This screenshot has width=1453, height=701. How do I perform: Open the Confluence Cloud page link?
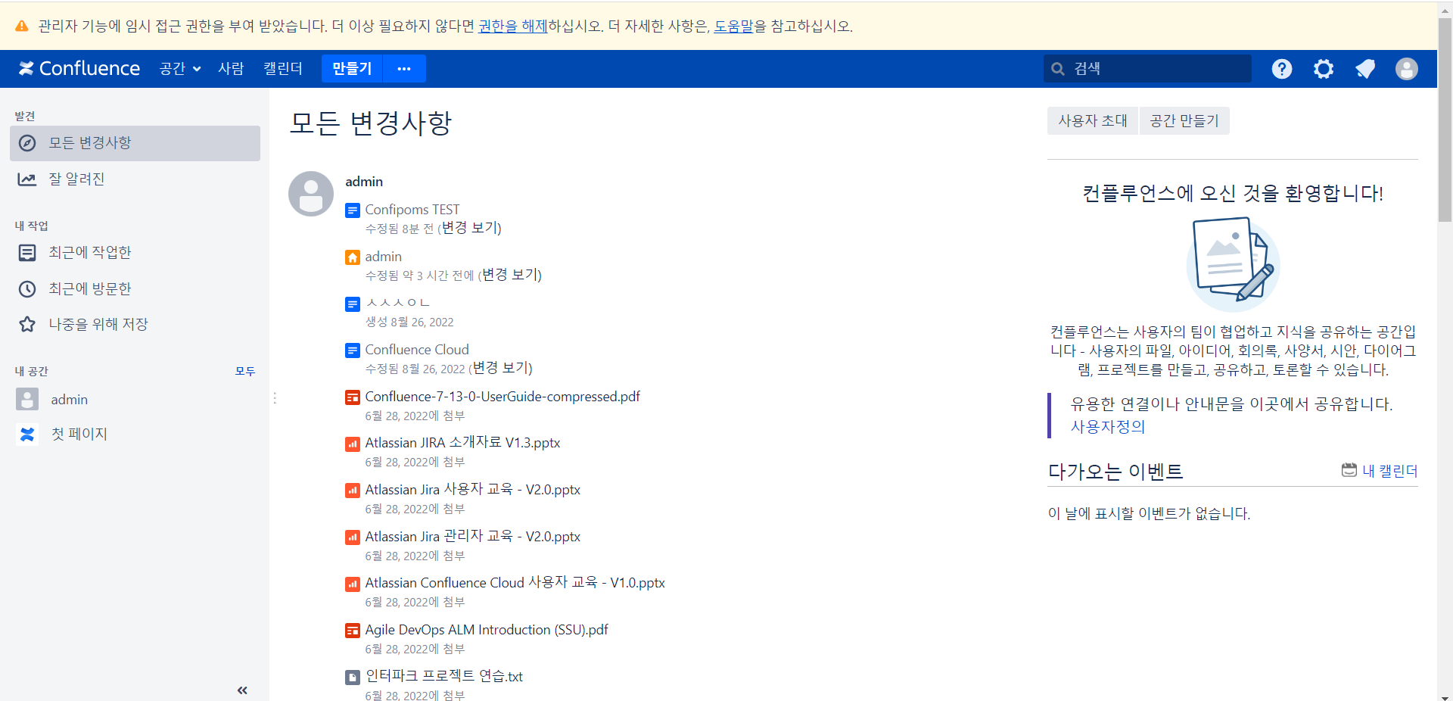(417, 350)
